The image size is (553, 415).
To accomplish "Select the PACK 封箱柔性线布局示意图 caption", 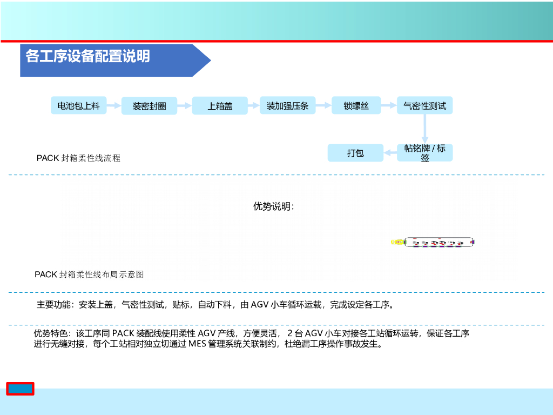I will coord(89,275).
